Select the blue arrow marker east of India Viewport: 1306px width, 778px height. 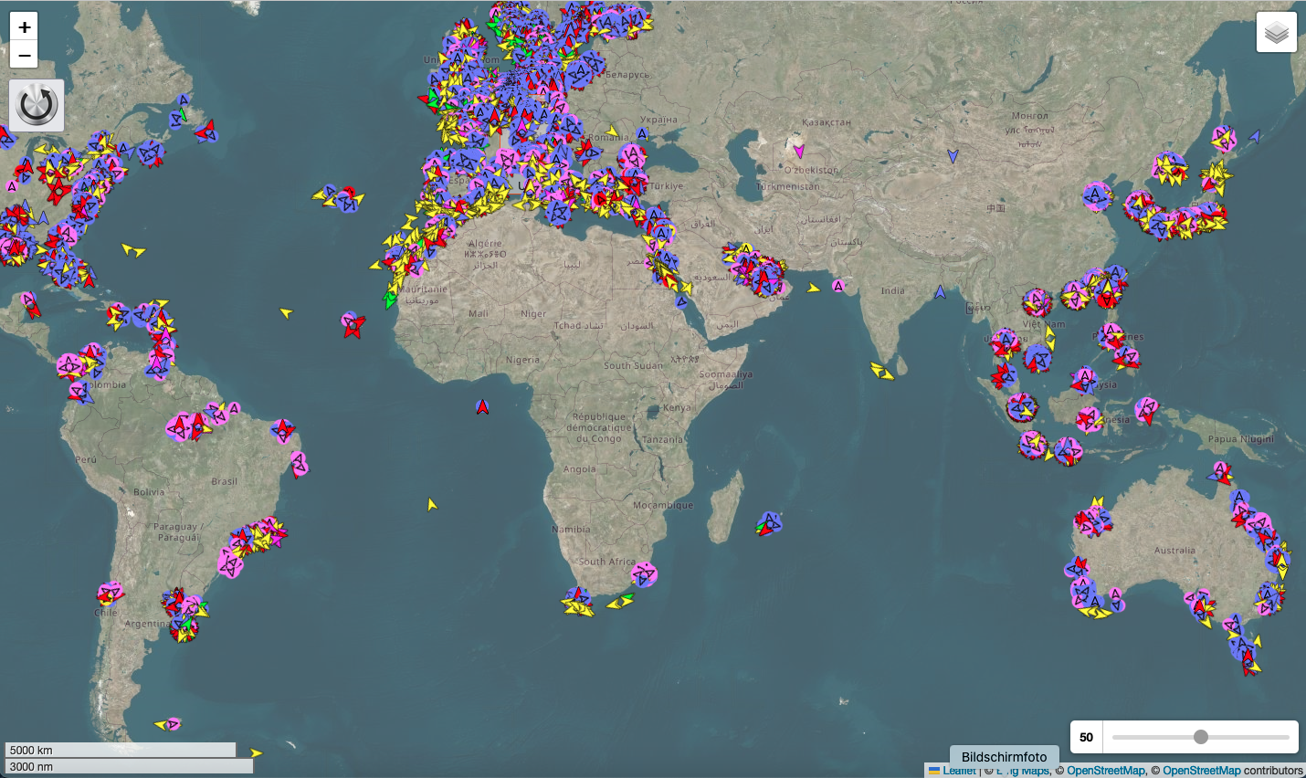[940, 292]
